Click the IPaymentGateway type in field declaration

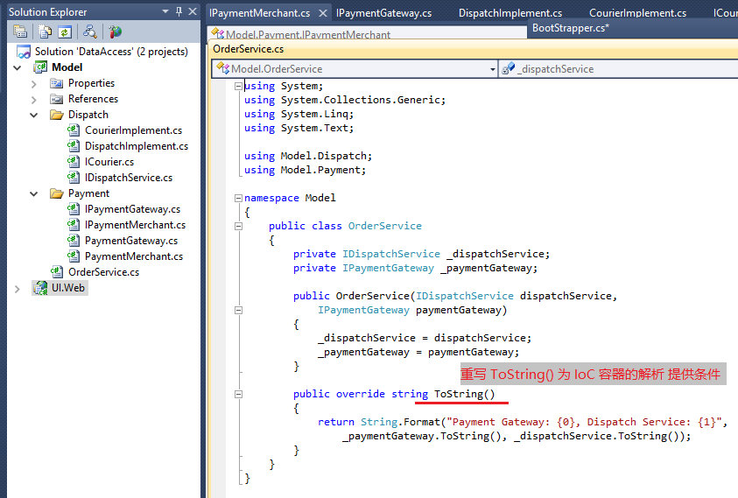pyautogui.click(x=389, y=269)
